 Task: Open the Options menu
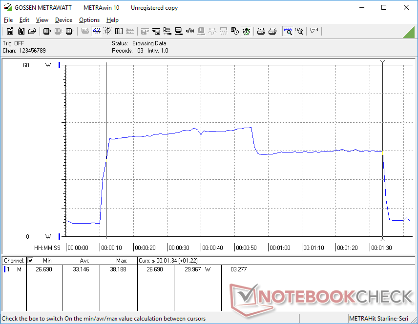click(89, 20)
